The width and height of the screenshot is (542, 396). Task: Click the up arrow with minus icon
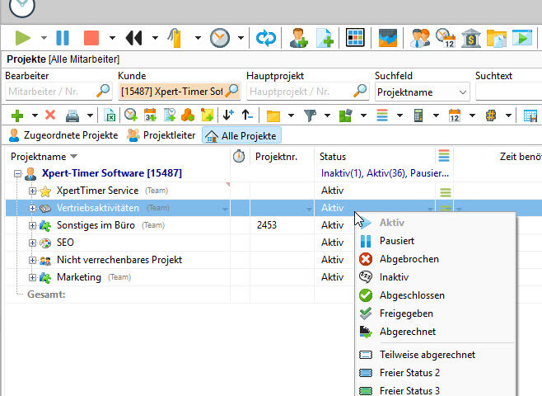click(247, 115)
